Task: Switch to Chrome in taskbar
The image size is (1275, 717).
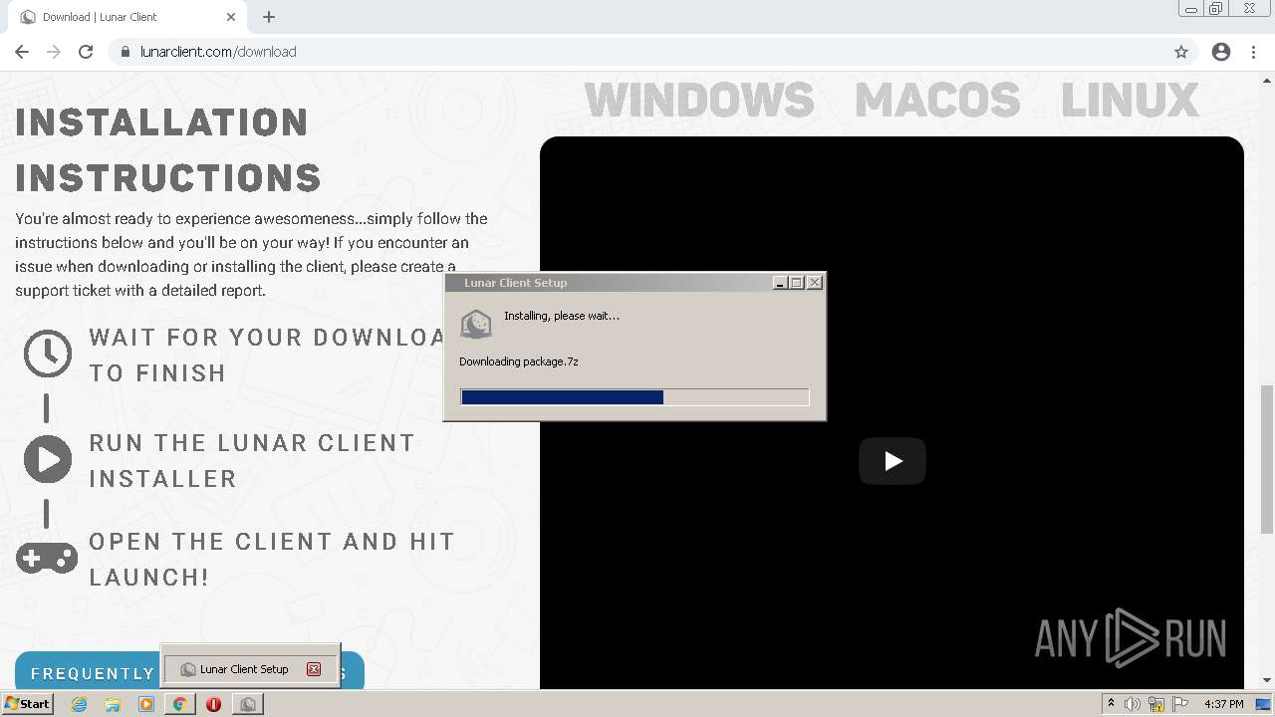Action: [180, 704]
